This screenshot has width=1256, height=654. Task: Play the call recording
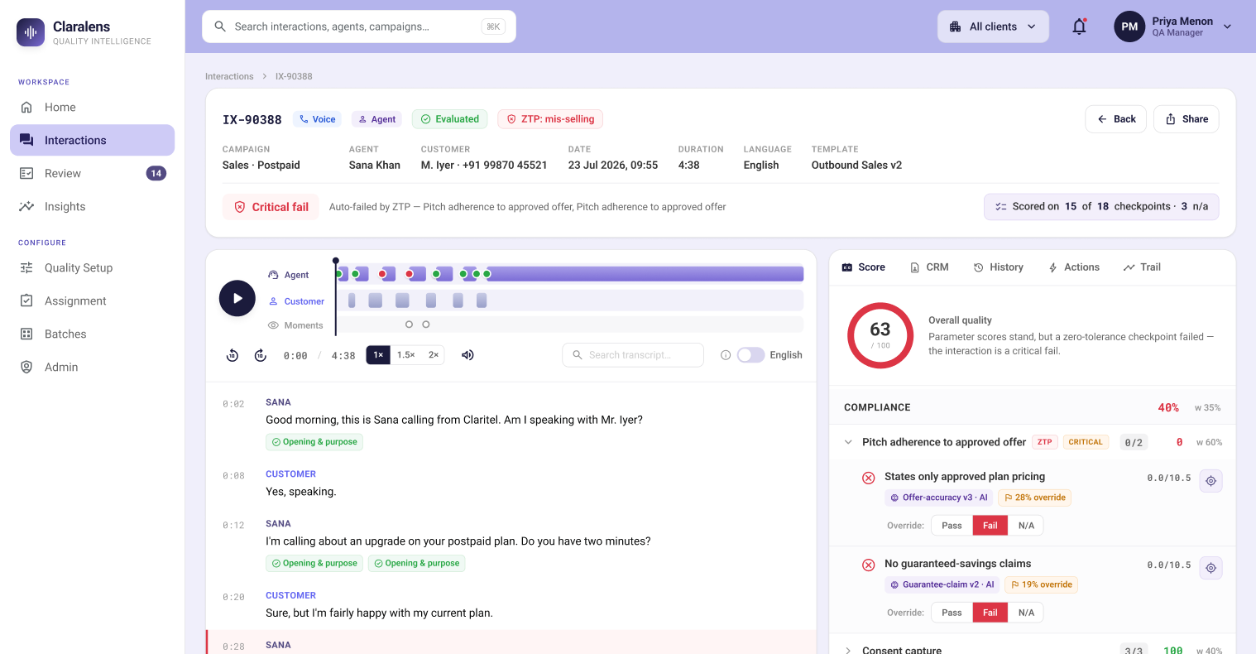(237, 298)
